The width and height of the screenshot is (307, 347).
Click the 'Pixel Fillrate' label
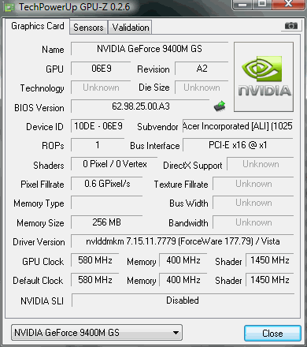pyautogui.click(x=43, y=185)
